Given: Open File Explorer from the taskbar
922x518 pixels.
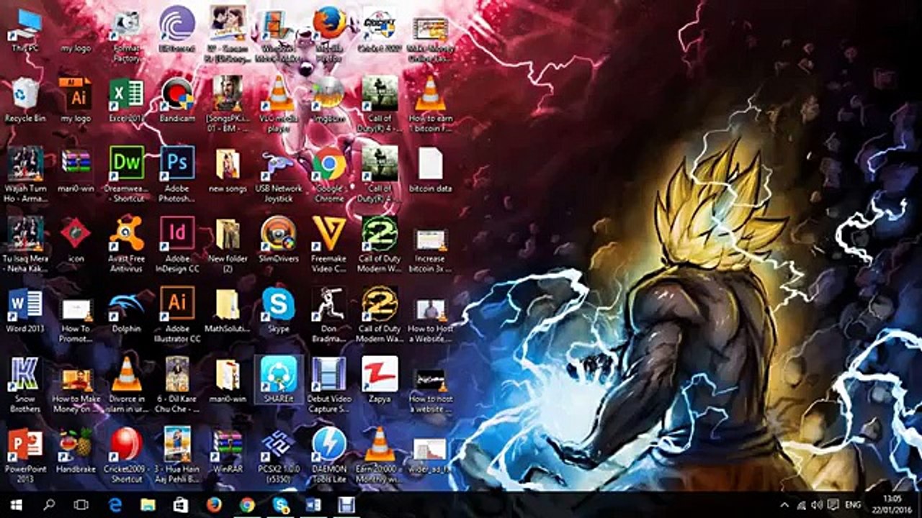Looking at the screenshot, I should tap(148, 504).
